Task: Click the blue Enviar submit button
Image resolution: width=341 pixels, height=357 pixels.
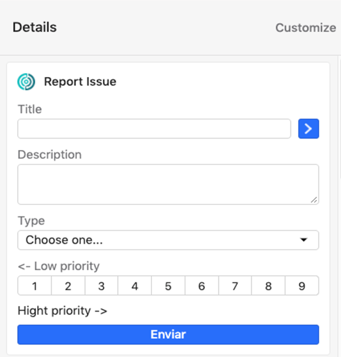Action: click(168, 334)
